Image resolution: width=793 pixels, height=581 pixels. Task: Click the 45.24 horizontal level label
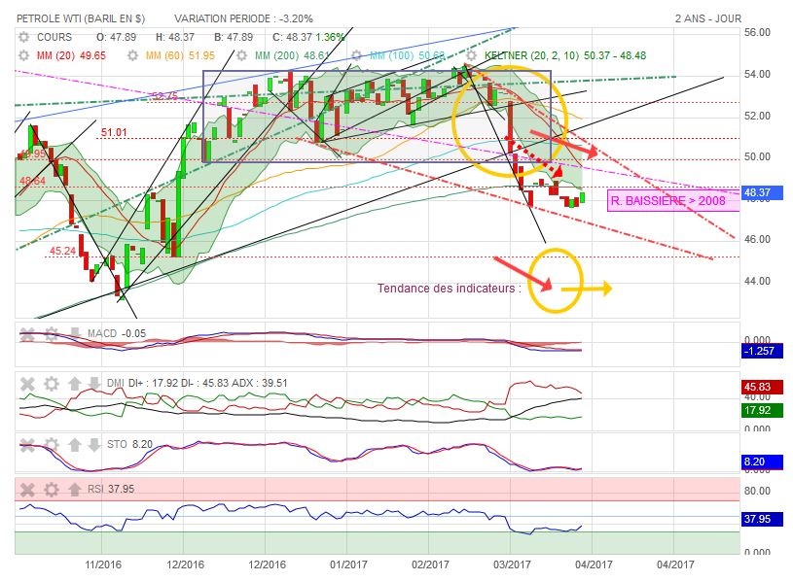(x=62, y=251)
